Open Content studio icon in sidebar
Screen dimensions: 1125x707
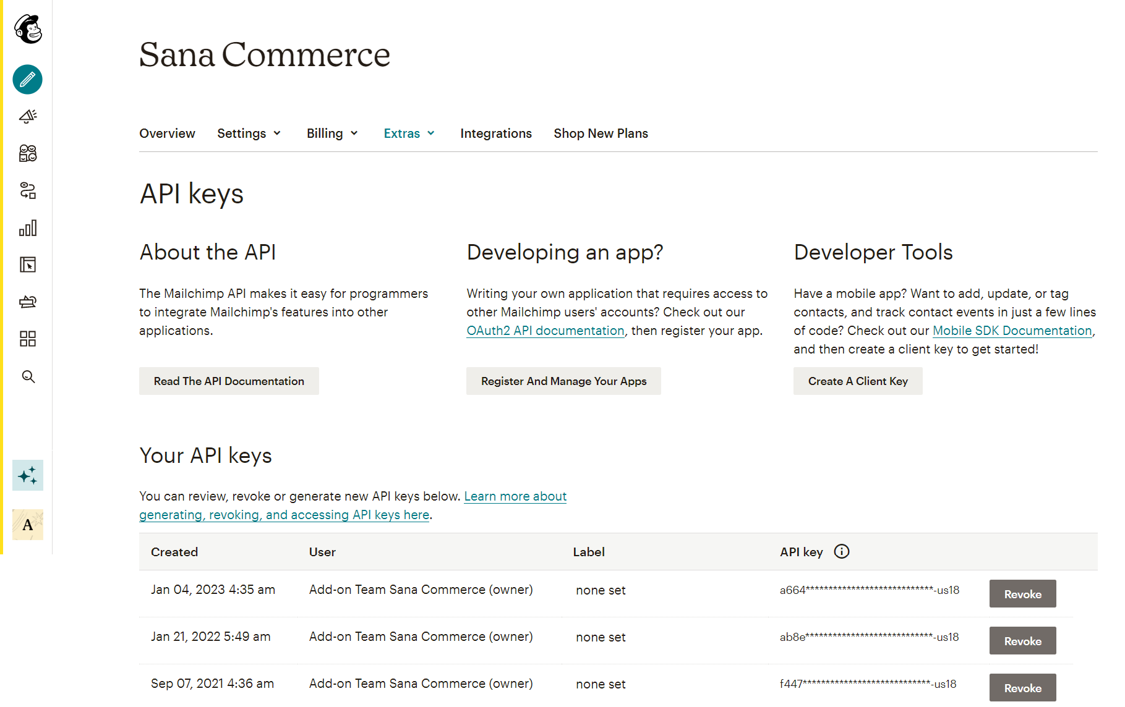tap(28, 302)
